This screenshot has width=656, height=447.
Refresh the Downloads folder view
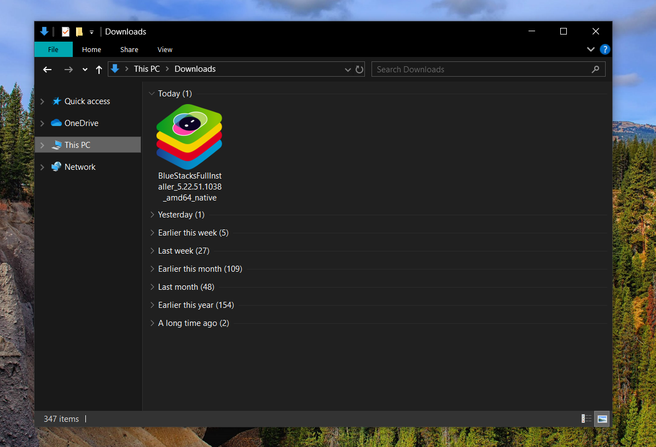[359, 70]
